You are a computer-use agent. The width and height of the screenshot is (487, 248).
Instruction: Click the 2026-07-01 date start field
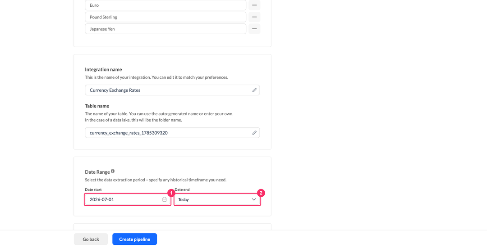[128, 200]
